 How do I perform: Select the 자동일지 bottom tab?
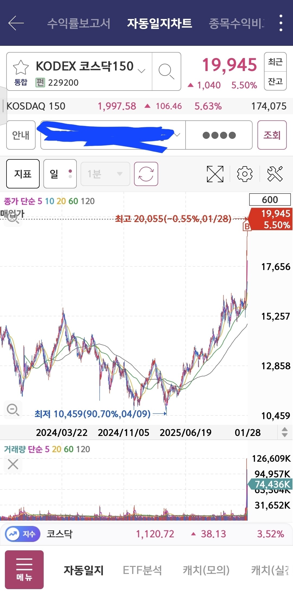(84, 570)
